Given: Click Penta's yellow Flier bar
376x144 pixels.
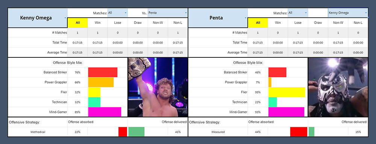Looking at the screenshot, I should pyautogui.click(x=287, y=92).
